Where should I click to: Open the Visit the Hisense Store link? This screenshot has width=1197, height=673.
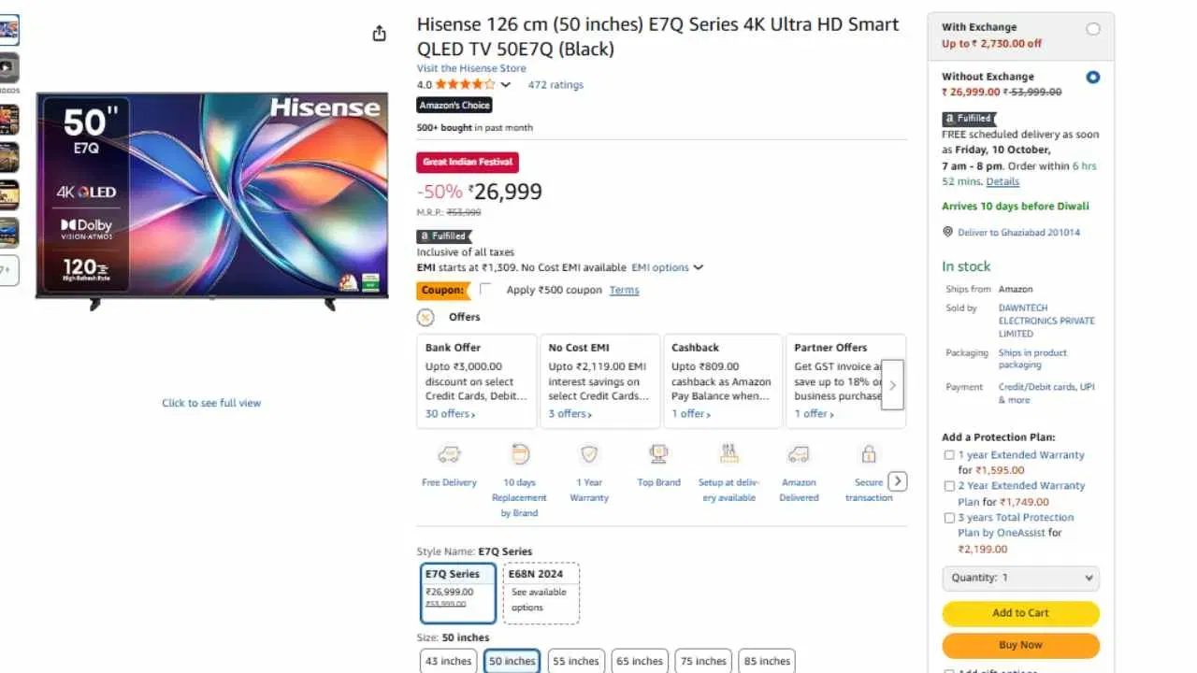tap(471, 67)
